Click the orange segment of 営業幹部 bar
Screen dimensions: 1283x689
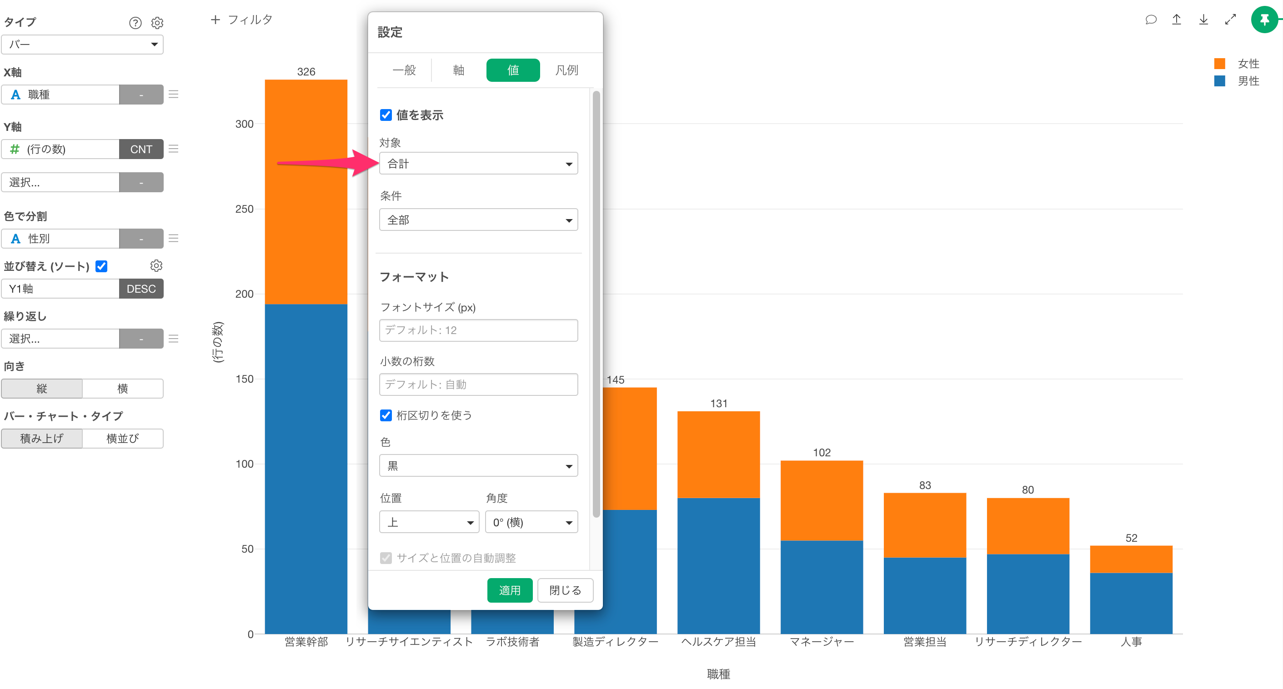[x=306, y=192]
